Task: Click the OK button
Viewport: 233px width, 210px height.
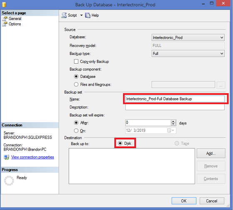Action: point(184,201)
